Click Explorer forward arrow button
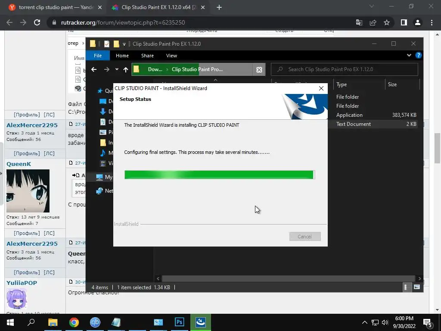The width and height of the screenshot is (441, 331). click(x=107, y=69)
